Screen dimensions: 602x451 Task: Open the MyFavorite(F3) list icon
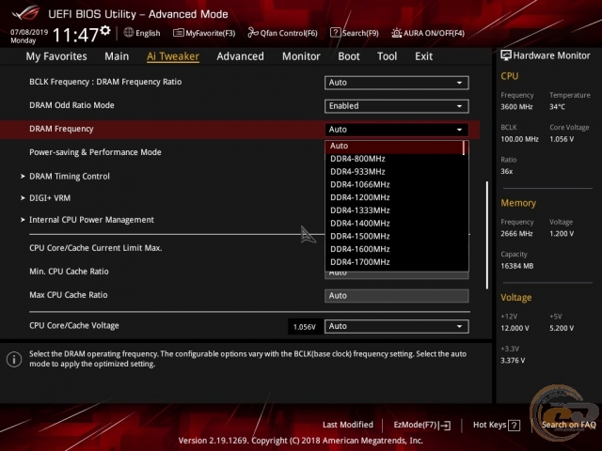pyautogui.click(x=178, y=33)
